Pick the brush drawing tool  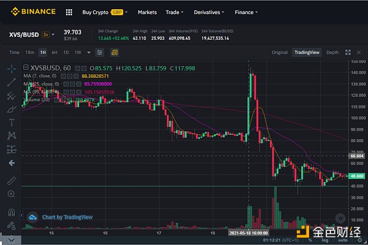point(11,108)
